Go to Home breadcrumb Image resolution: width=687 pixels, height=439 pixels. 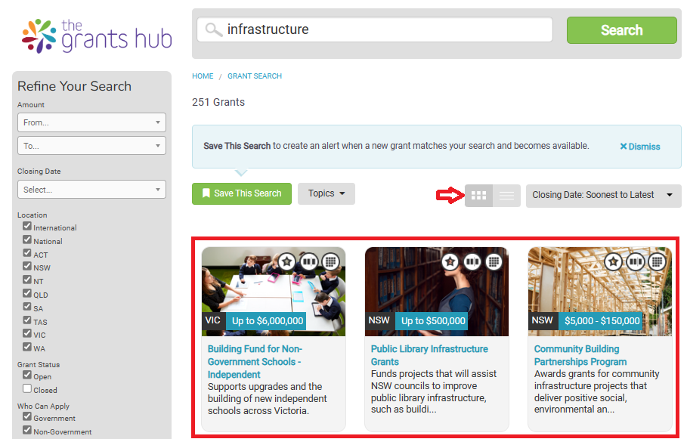[203, 76]
